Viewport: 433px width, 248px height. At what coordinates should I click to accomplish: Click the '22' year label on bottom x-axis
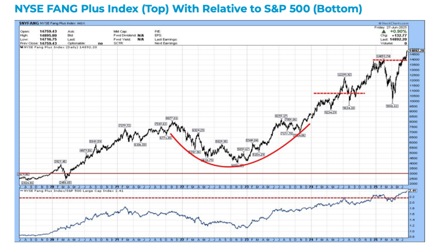(182, 240)
